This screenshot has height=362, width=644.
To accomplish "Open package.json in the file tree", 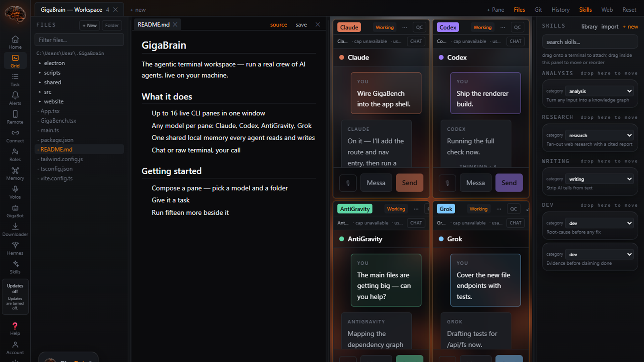I will pyautogui.click(x=57, y=140).
